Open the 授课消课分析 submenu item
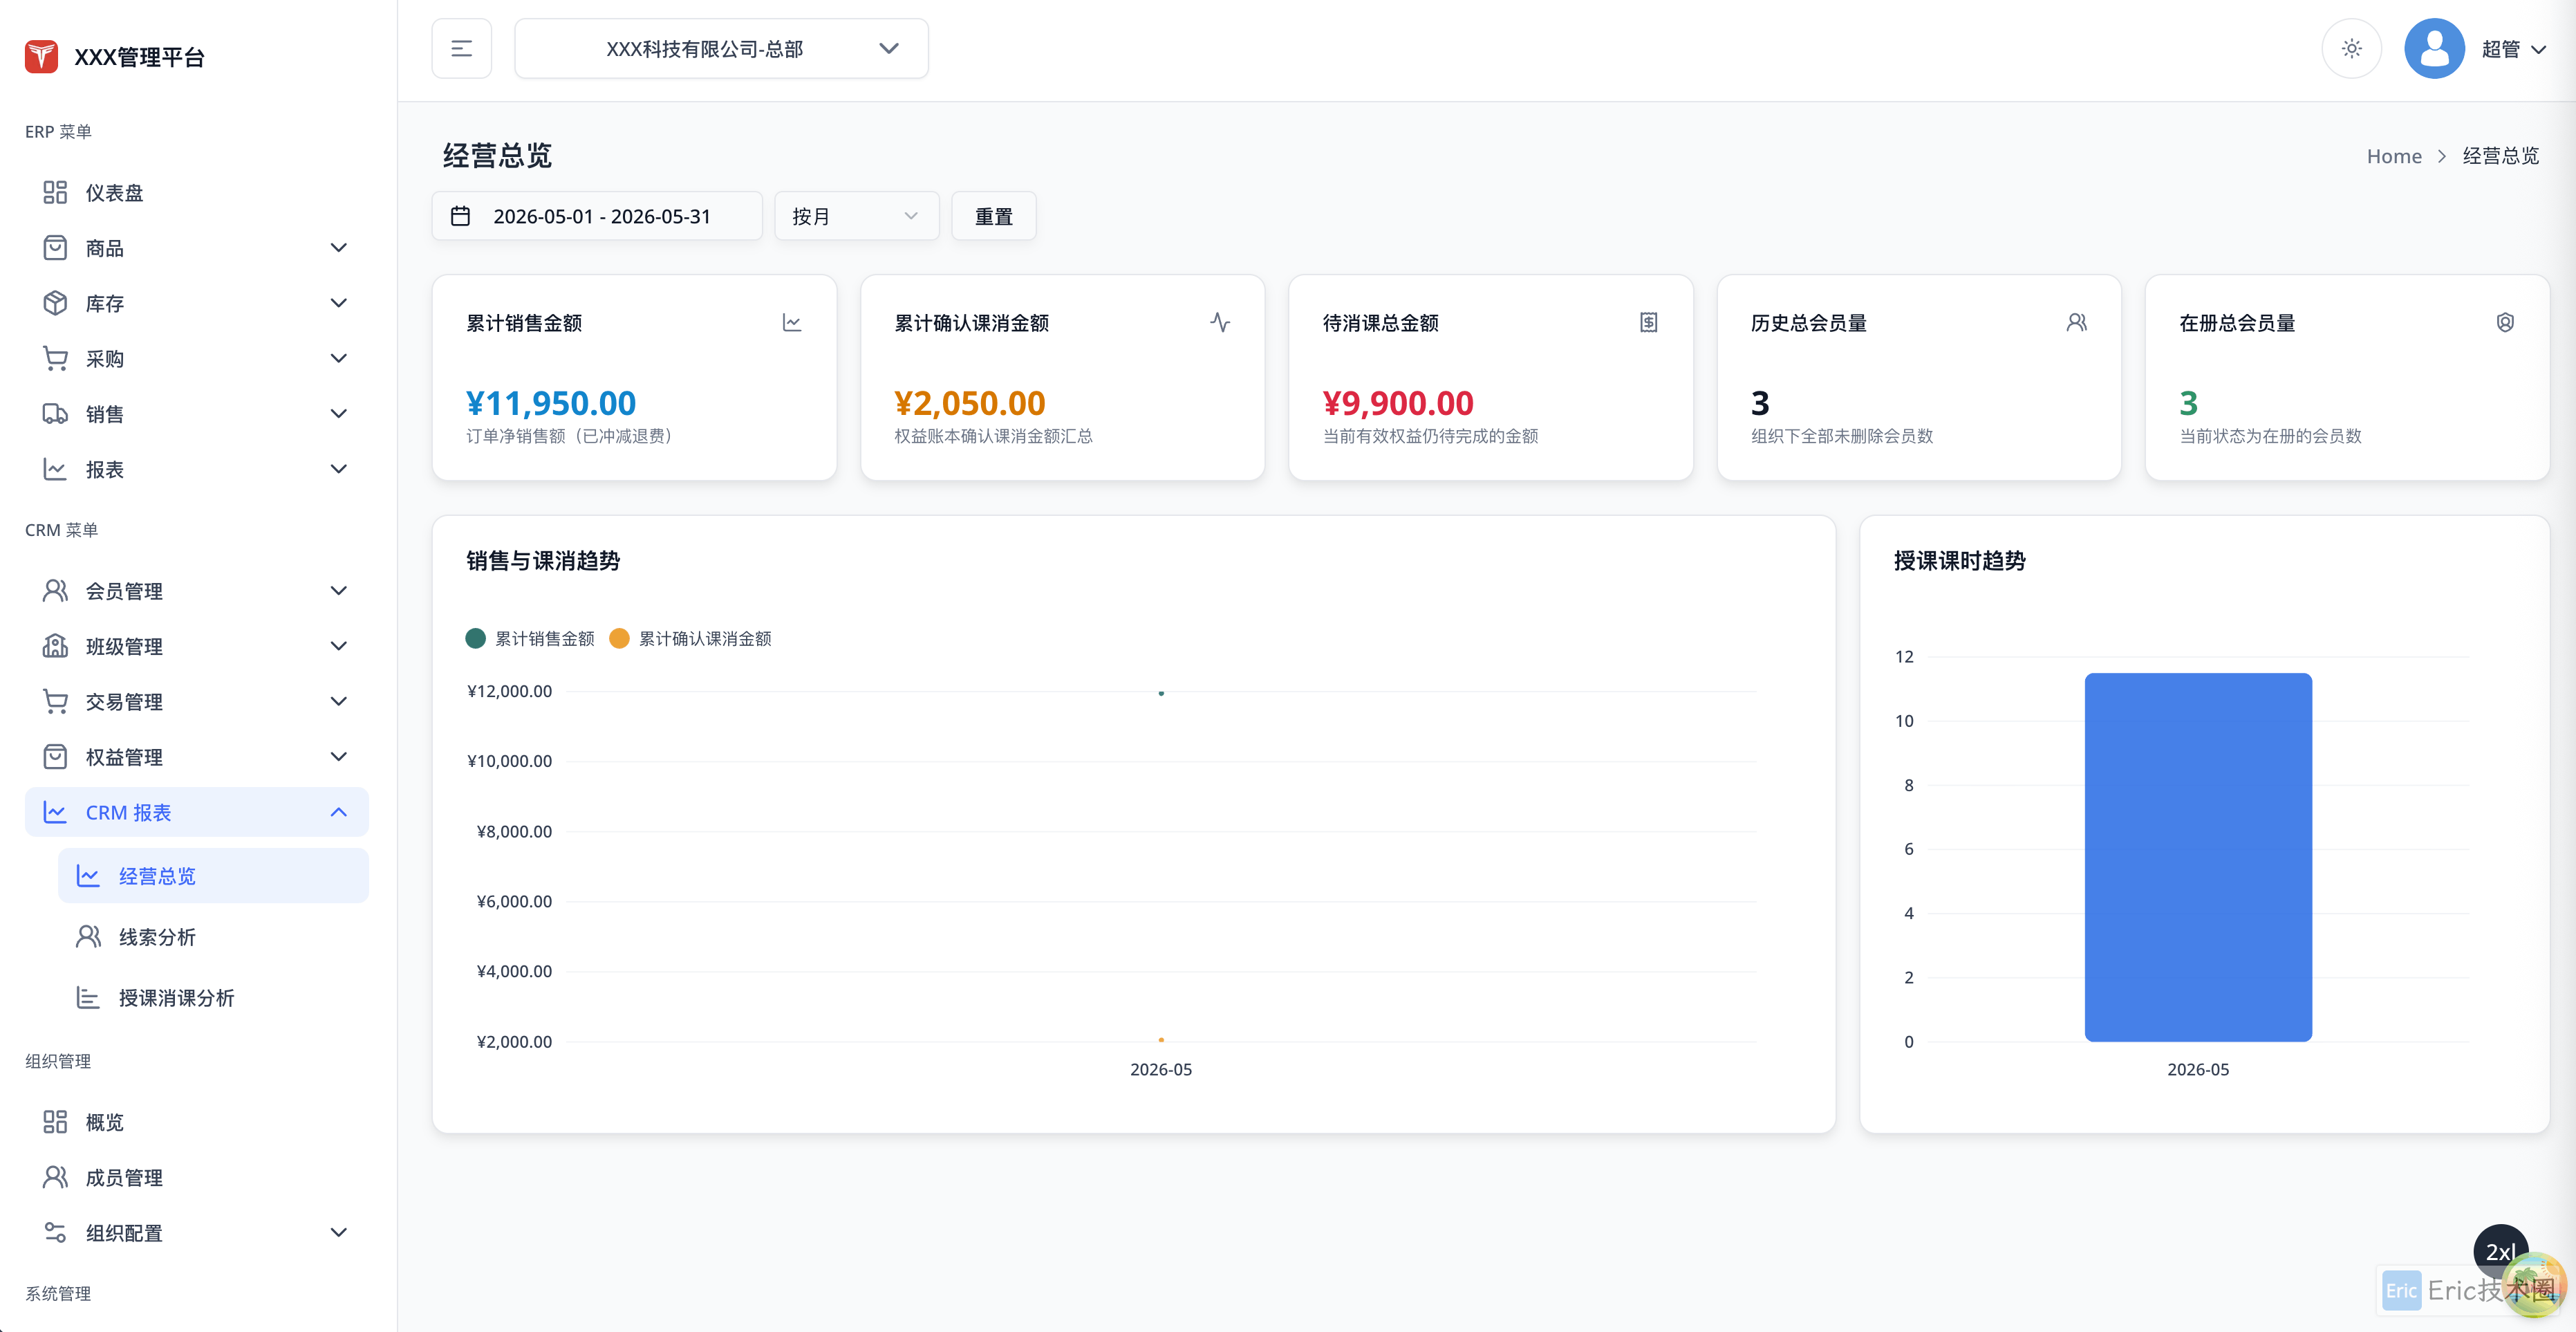The image size is (2576, 1332). click(214, 998)
